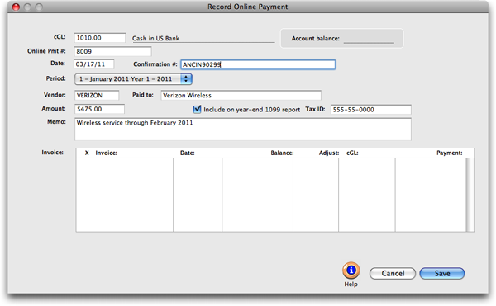
Task: Click the Invoice column header in table
Action: click(x=107, y=153)
